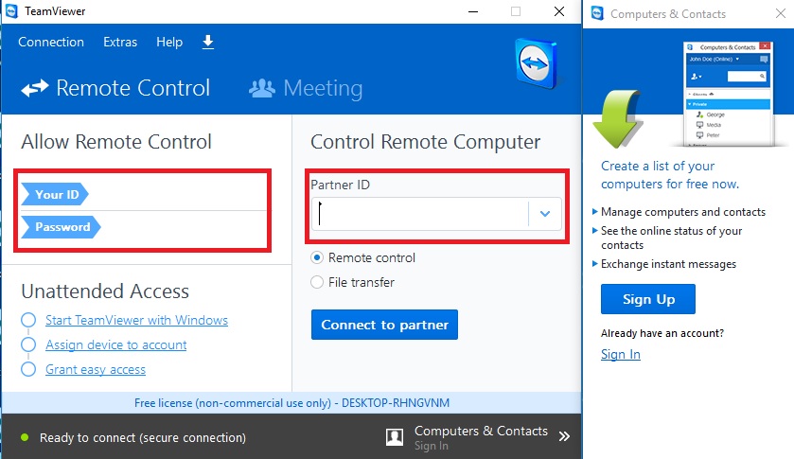Click the green ready status indicator dot
The width and height of the screenshot is (794, 459).
point(25,437)
